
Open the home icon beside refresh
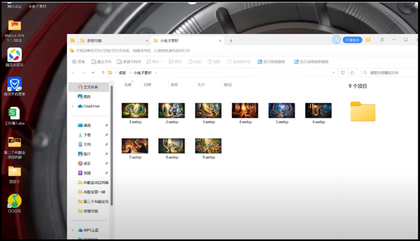pyautogui.click(x=352, y=72)
